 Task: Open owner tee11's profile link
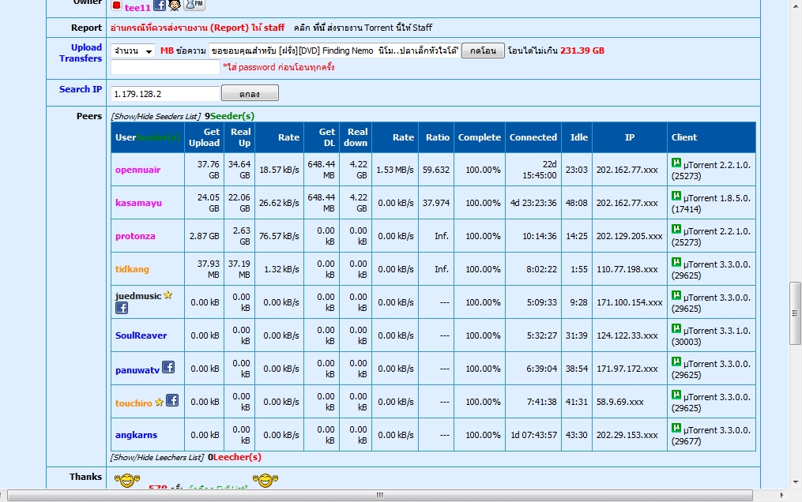(137, 8)
